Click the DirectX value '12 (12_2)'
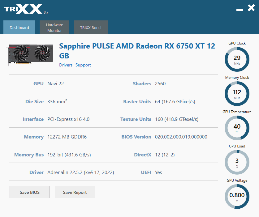259x217 pixels. coord(165,155)
